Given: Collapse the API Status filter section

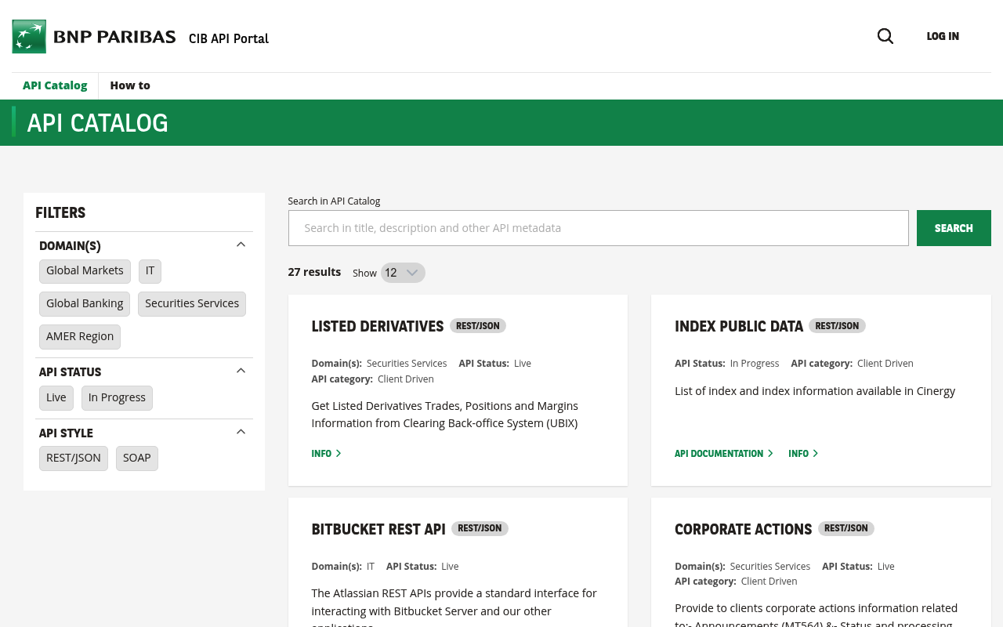Looking at the screenshot, I should click(241, 371).
